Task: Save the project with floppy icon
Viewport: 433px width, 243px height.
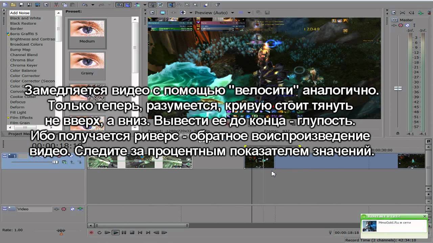Action: click(21, 5)
